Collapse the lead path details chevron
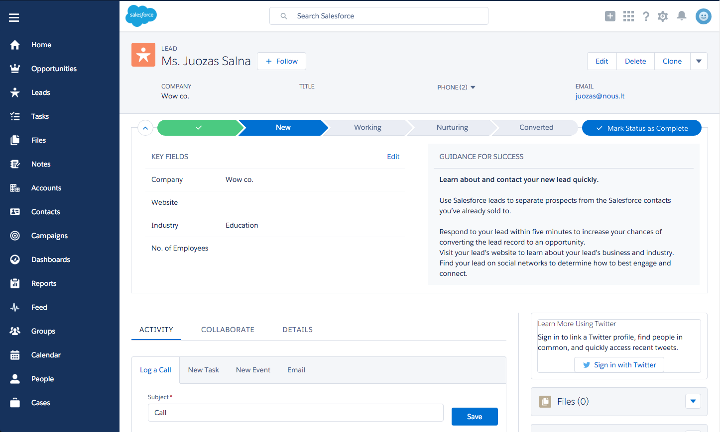 pyautogui.click(x=145, y=128)
